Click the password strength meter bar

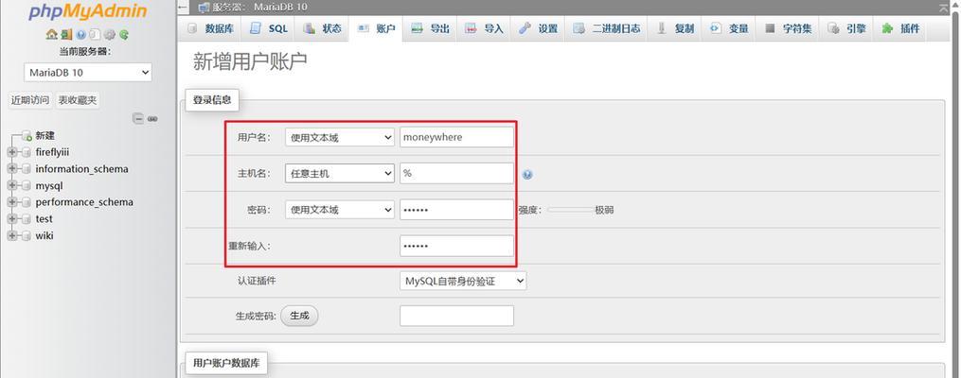pos(570,210)
